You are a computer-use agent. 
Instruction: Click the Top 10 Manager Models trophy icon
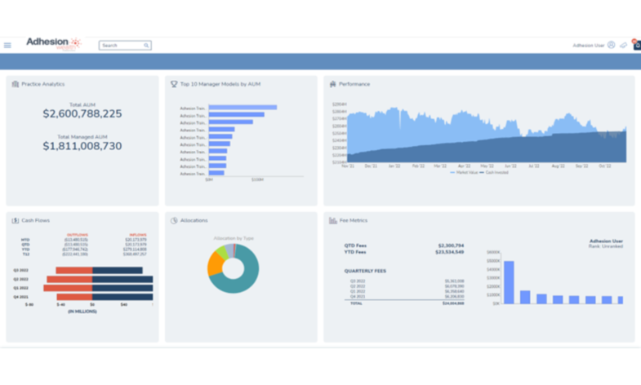pos(174,84)
